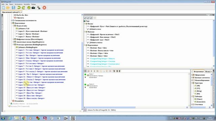216x121 pixels.
Task: Click green status dot of Плата 1
Action: tap(85, 75)
